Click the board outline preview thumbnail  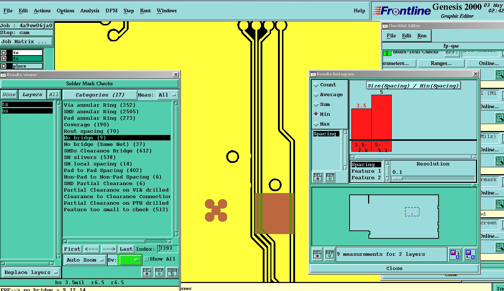(394, 216)
